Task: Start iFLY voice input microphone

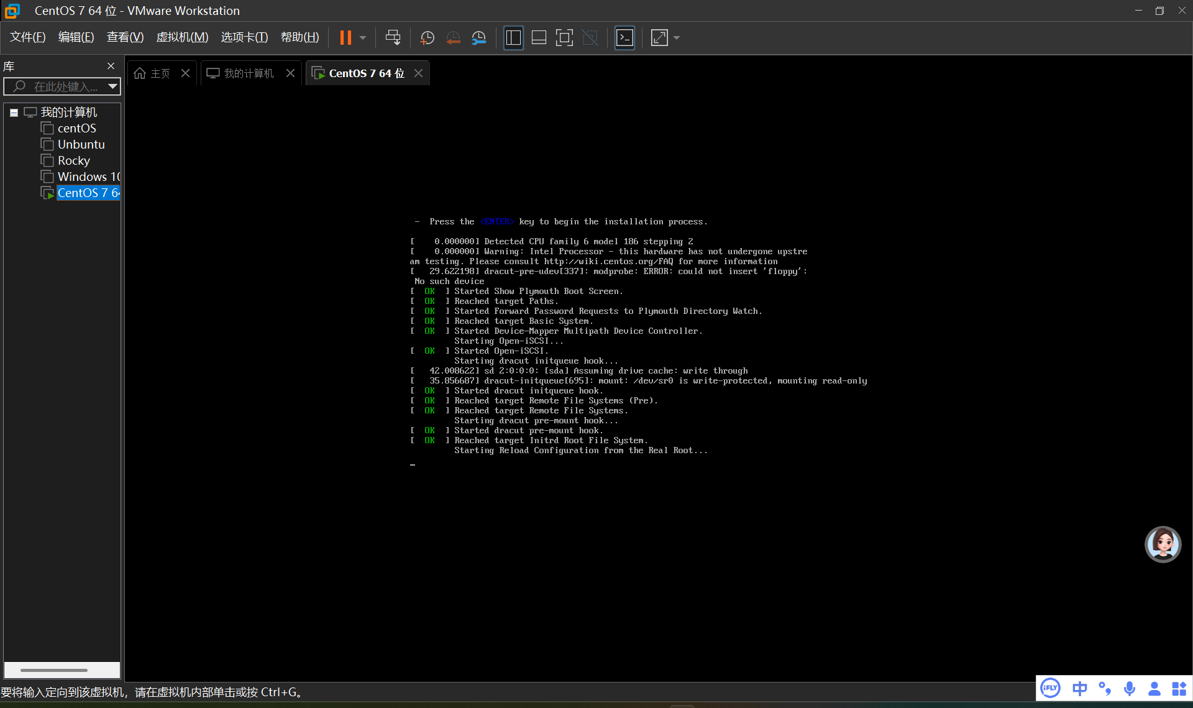Action: (1130, 689)
